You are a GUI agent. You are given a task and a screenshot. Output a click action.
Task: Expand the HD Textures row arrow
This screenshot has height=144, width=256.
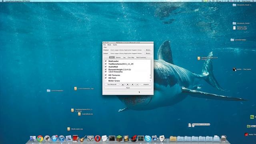coord(150,75)
